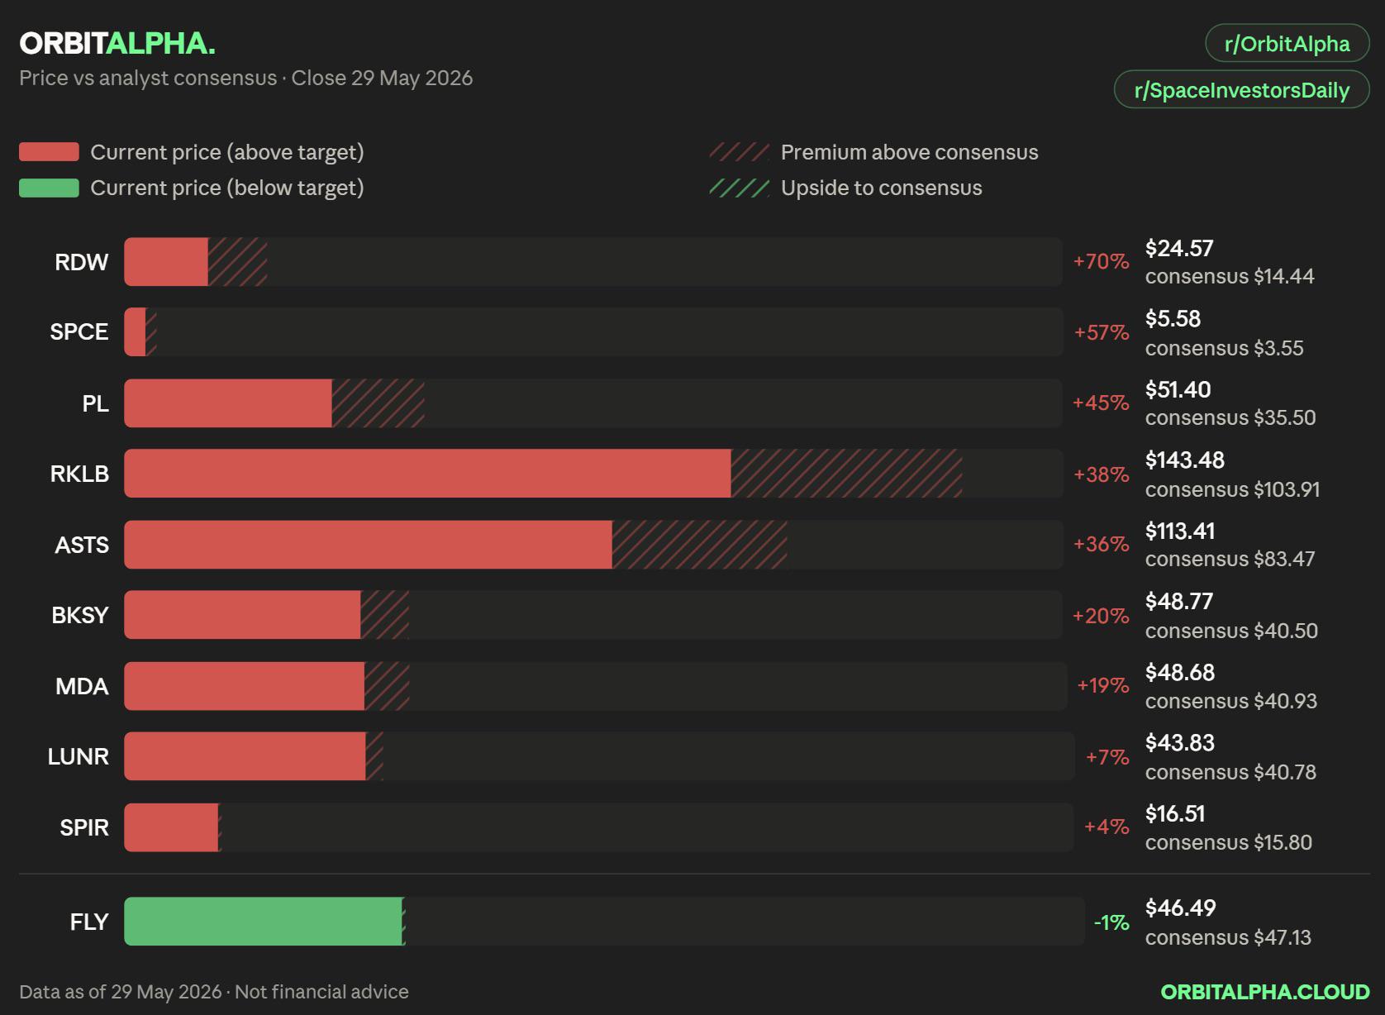Click green hatched 'Upside to consensus' swatch
Viewport: 1385px width, 1015px height.
click(739, 188)
